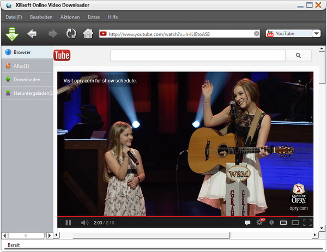Click the YouTube search magnifier button

[x=298, y=55]
